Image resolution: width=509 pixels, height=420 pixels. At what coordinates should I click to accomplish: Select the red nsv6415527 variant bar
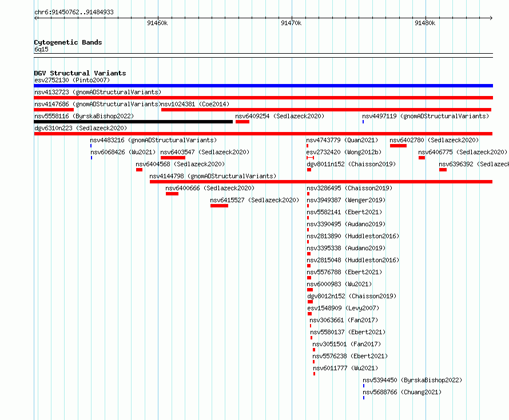coord(219,206)
